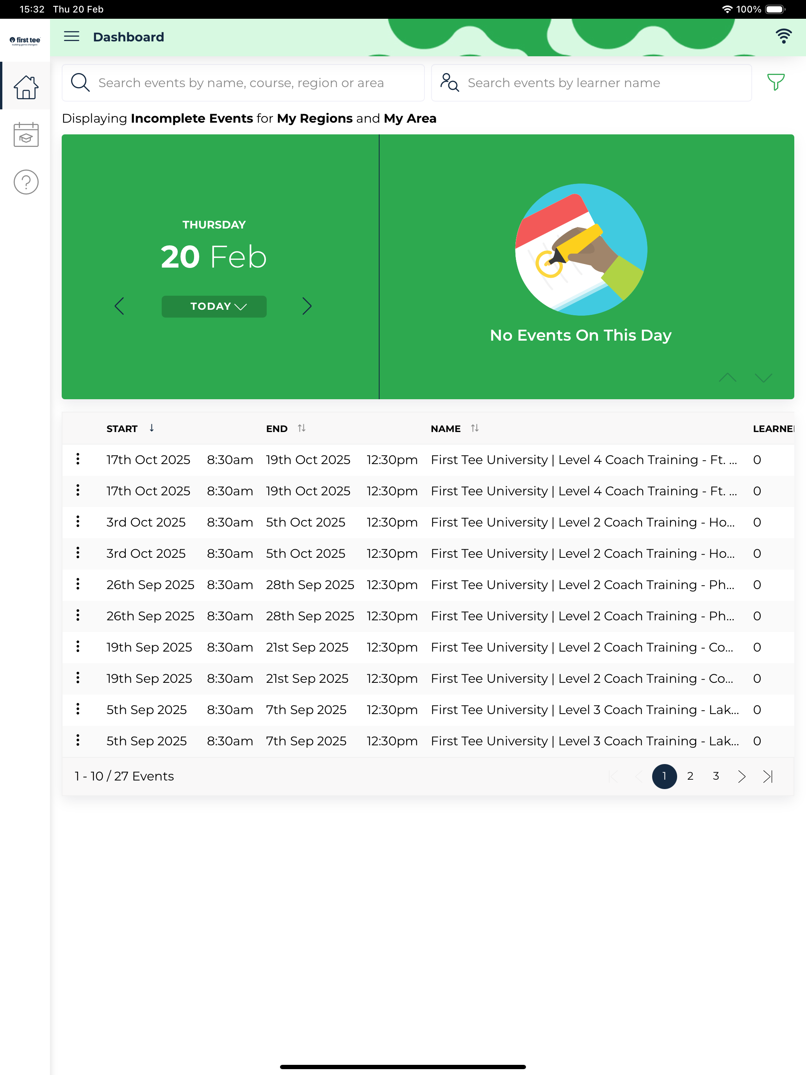806x1075 pixels.
Task: Open first Level 2 Coach Training - Ho... event
Action: [583, 522]
